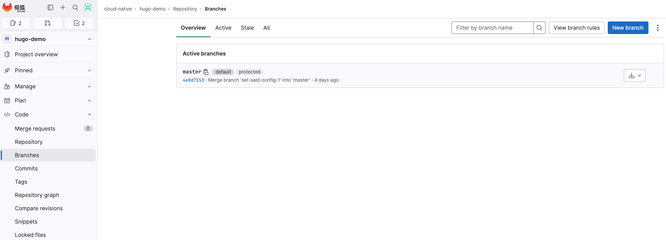Click the Manage users icon
This screenshot has width=666, height=240.
7,86
